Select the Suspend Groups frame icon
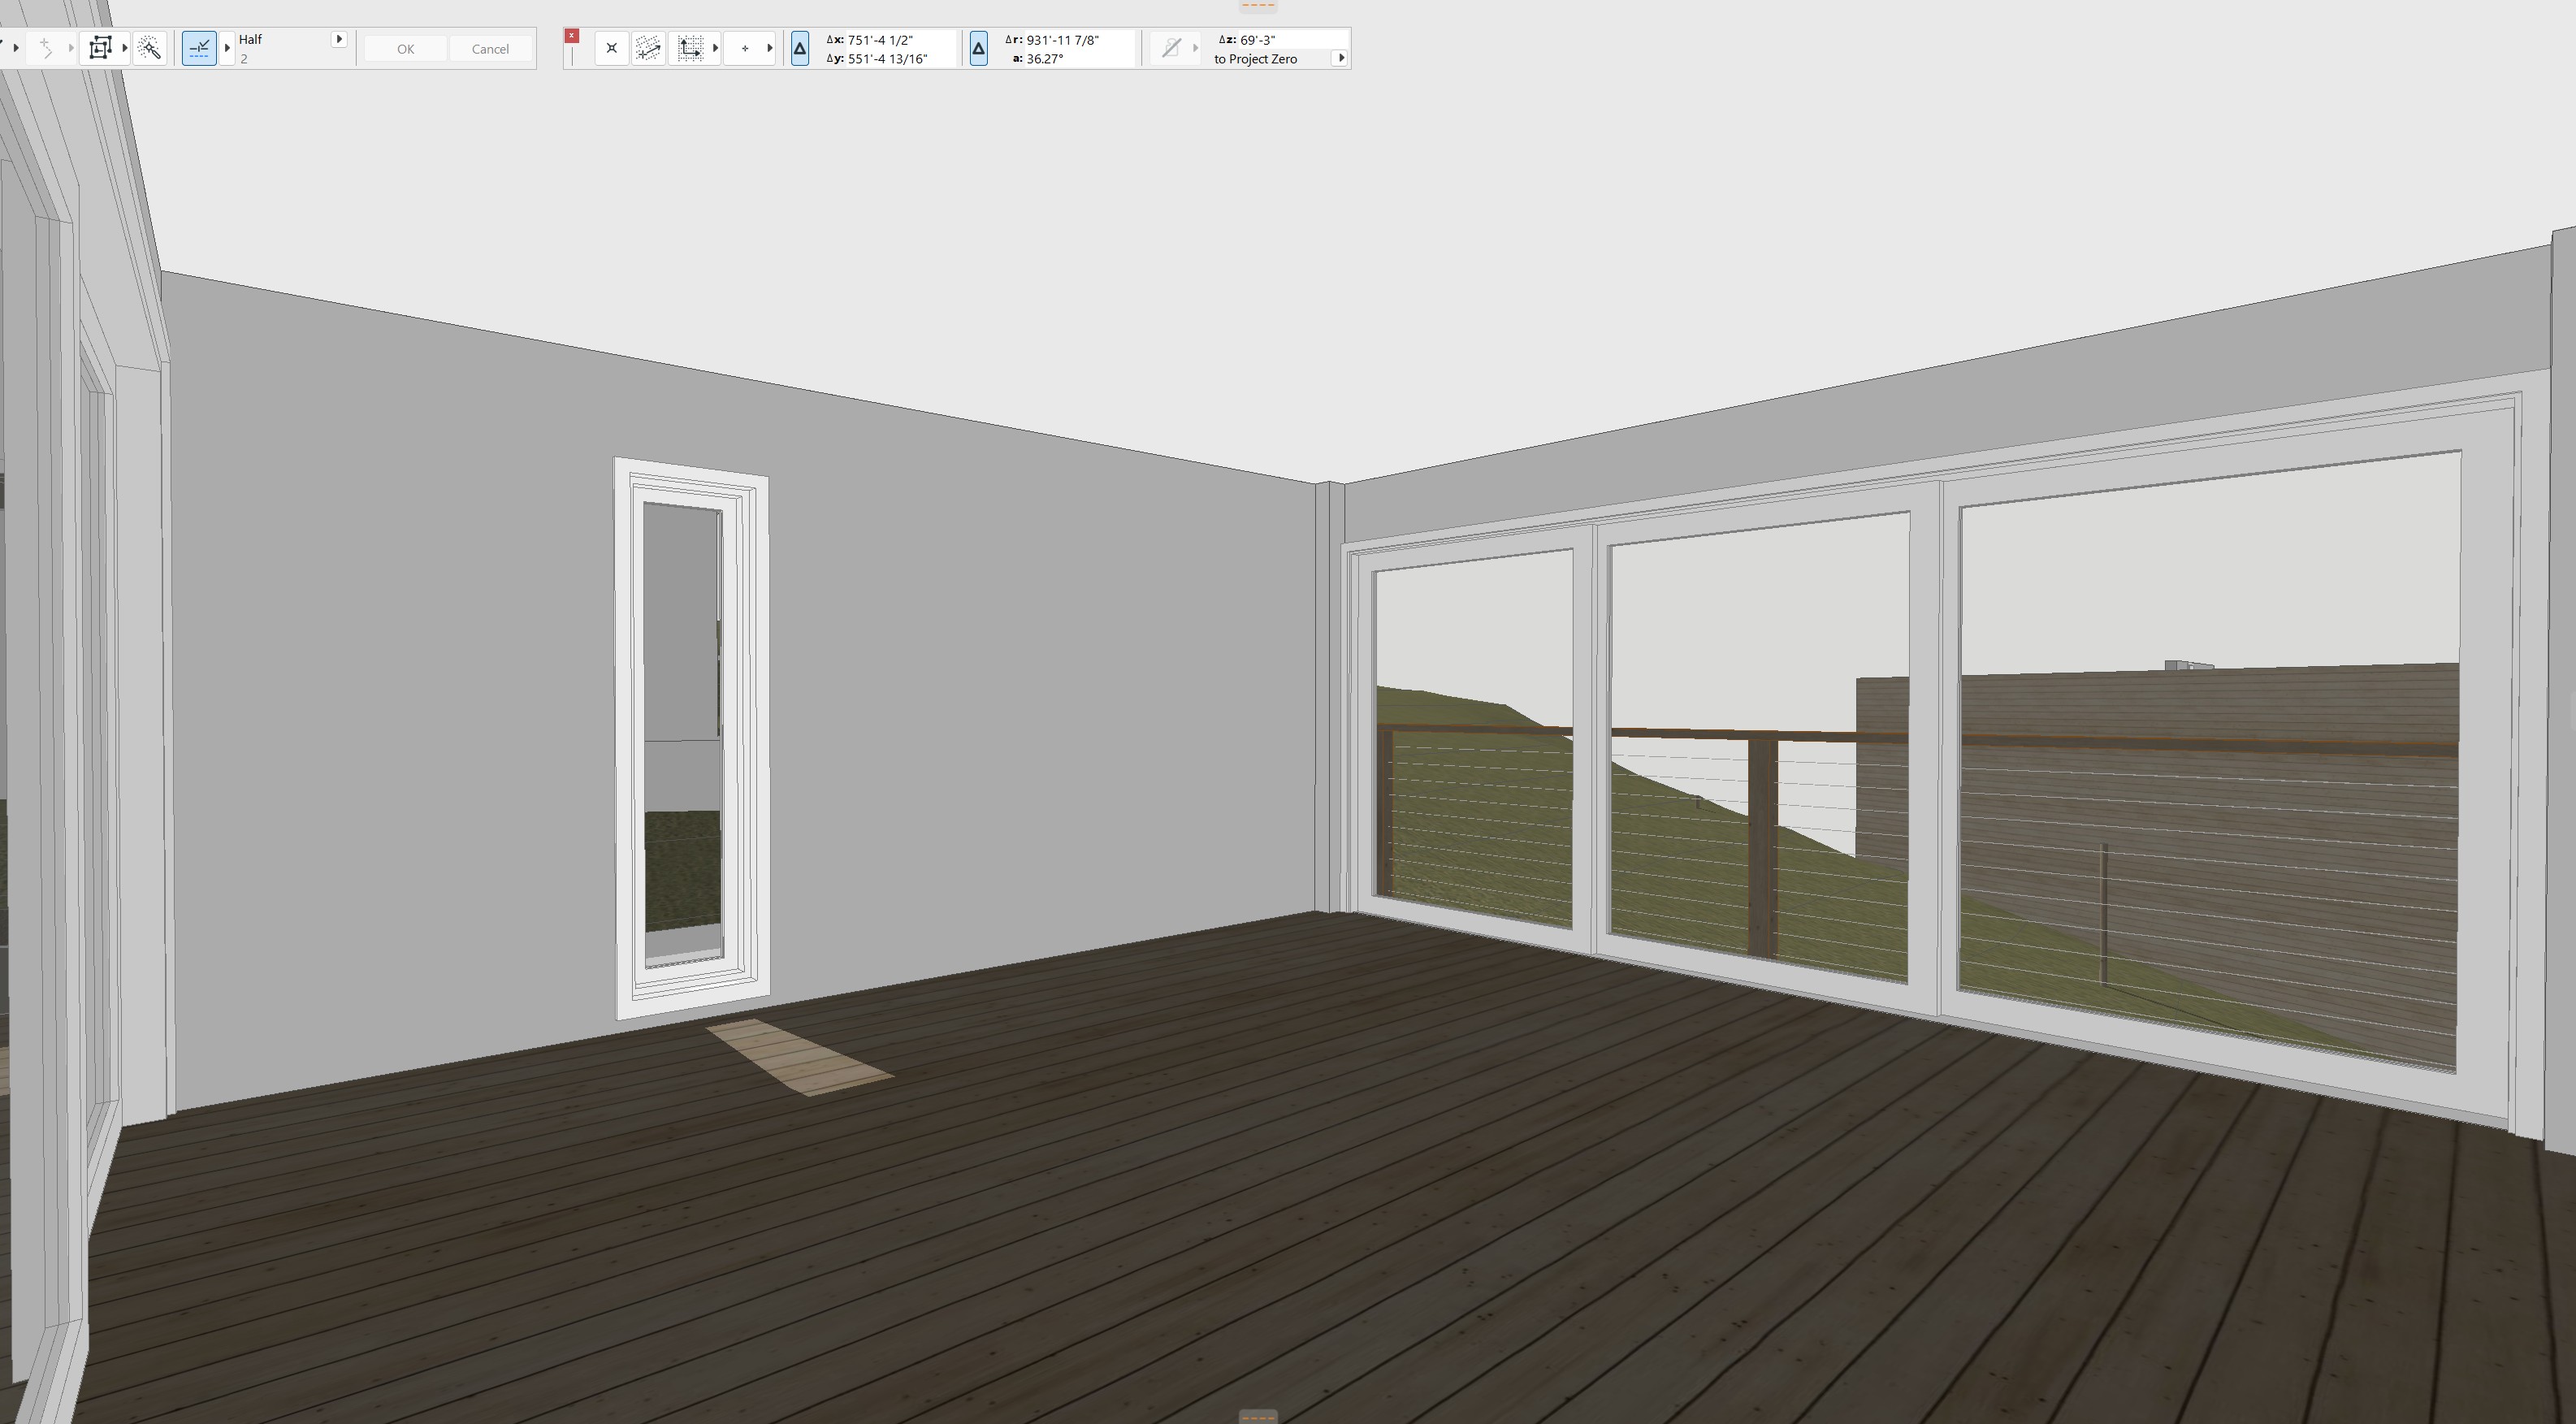The height and width of the screenshot is (1424, 2576). [100, 48]
